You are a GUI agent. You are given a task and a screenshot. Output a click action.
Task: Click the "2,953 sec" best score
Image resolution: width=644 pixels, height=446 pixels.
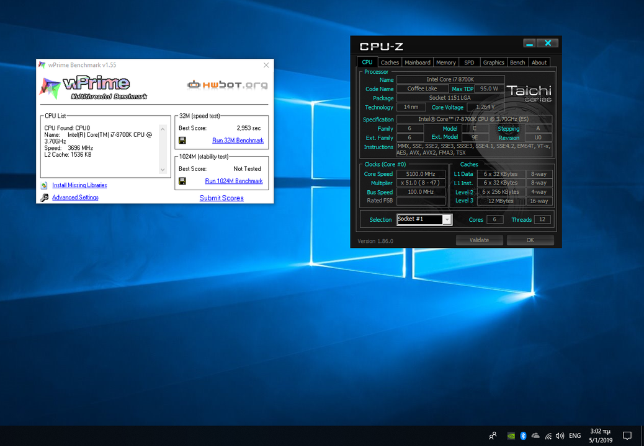tap(249, 128)
